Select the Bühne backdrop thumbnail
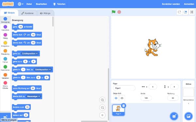 (x=188, y=93)
